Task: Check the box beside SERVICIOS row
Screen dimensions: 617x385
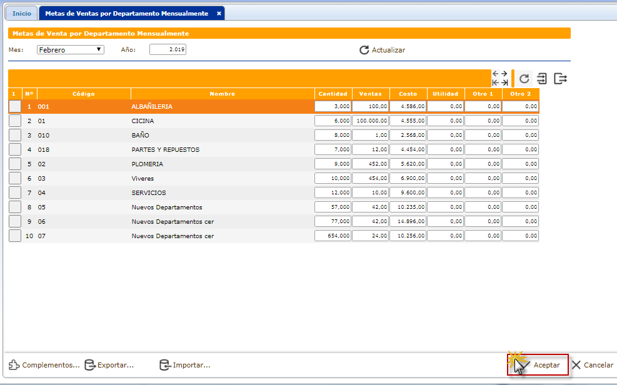Action: pos(15,193)
